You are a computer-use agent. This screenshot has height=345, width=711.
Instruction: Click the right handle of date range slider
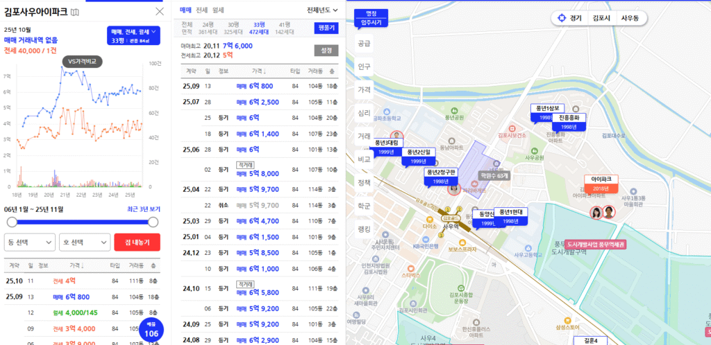click(x=153, y=222)
